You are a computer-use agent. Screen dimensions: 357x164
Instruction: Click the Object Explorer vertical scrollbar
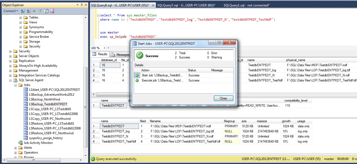click(x=86, y=85)
